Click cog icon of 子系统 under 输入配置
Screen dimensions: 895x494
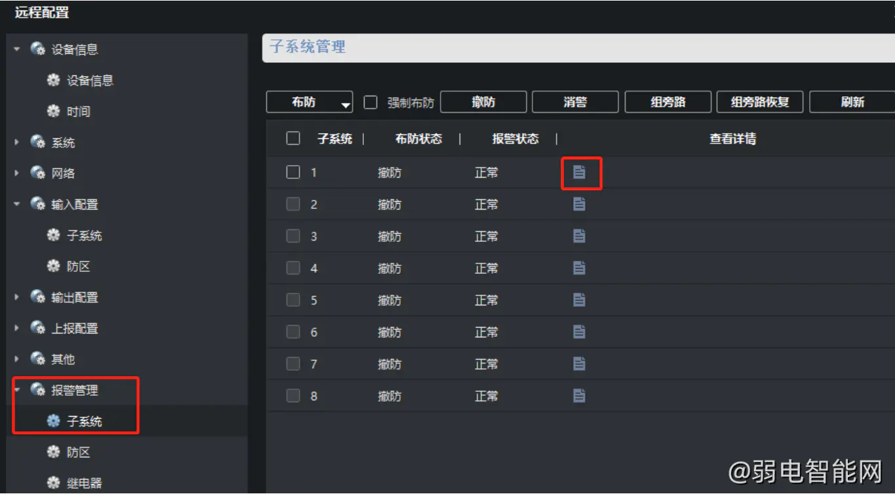(54, 235)
